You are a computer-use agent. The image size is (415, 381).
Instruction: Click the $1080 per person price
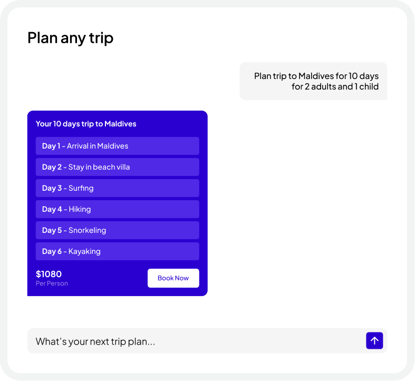pyautogui.click(x=49, y=274)
